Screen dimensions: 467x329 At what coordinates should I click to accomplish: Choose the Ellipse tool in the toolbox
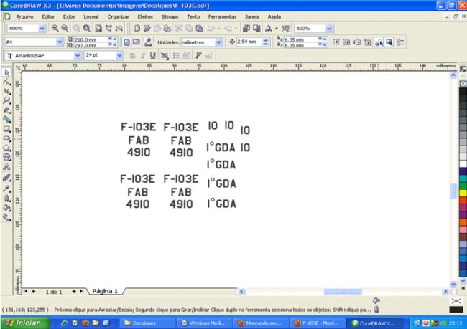coord(6,138)
